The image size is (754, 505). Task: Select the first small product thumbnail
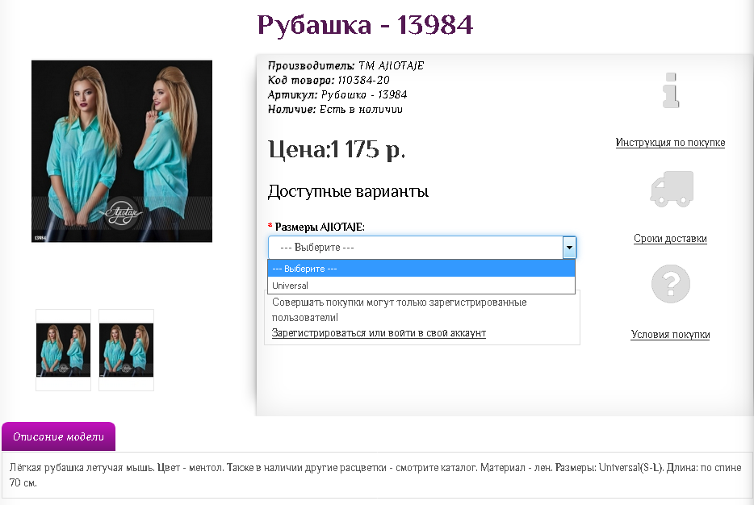[63, 350]
